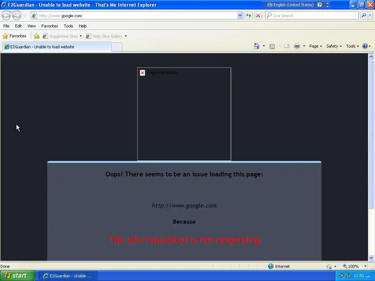Click the broken image placeholder icon
375x281 pixels.
(x=142, y=73)
